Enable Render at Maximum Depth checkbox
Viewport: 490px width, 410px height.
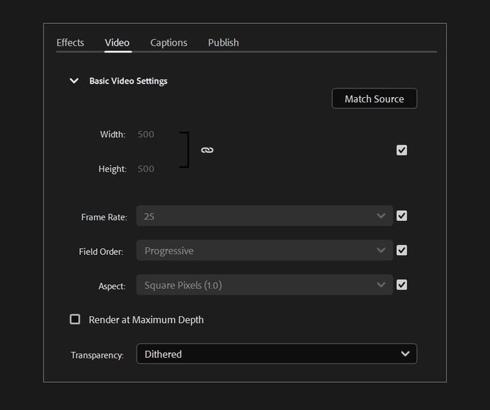[x=75, y=319]
